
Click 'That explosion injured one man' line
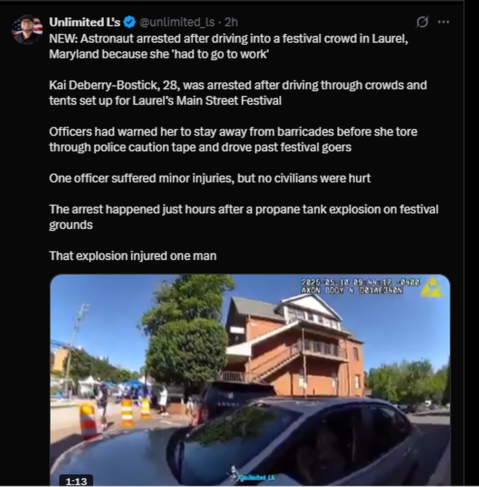tap(133, 256)
